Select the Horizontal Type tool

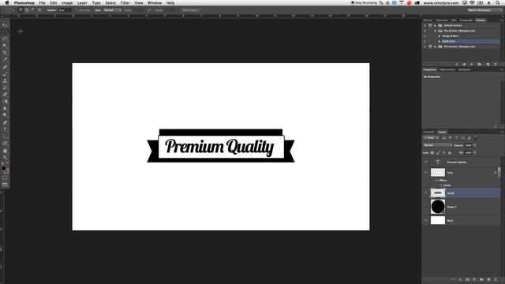(5, 129)
